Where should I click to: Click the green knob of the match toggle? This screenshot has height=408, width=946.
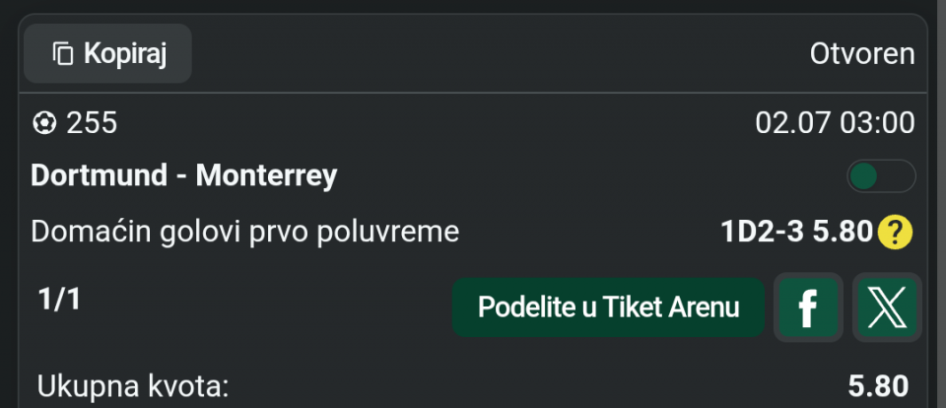[865, 176]
